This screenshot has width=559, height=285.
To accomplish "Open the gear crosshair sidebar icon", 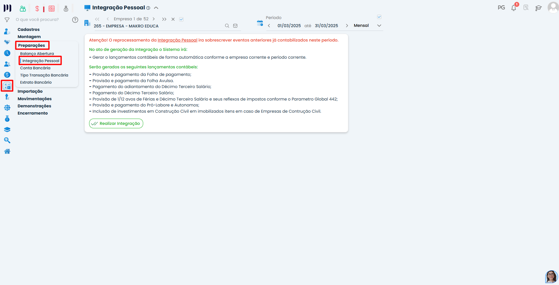I will pos(7,108).
